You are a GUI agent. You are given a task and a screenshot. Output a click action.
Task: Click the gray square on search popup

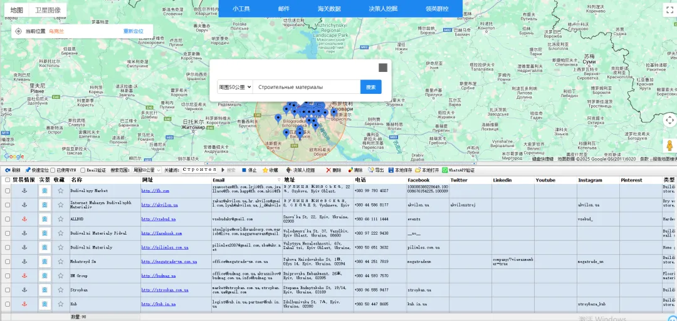click(x=383, y=68)
